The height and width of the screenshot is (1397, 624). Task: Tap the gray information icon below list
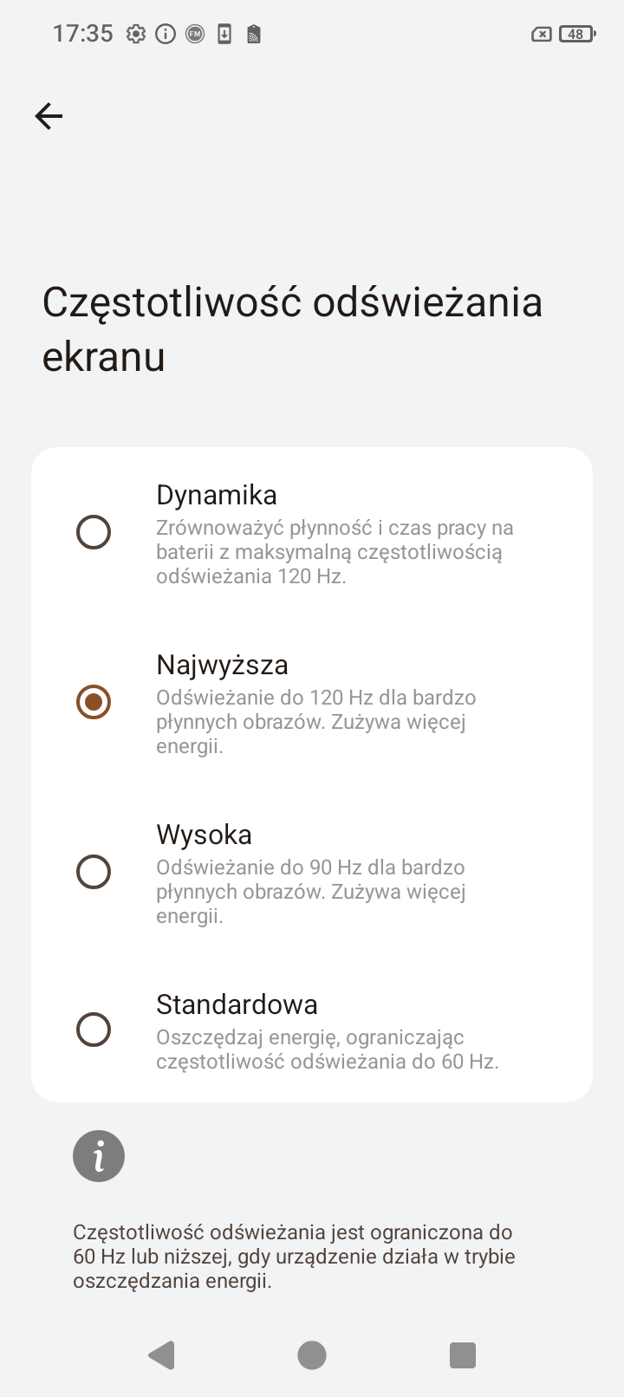[x=99, y=1156]
